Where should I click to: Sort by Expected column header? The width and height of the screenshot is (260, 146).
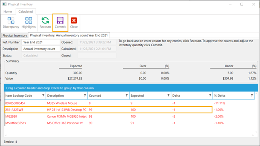137,95
